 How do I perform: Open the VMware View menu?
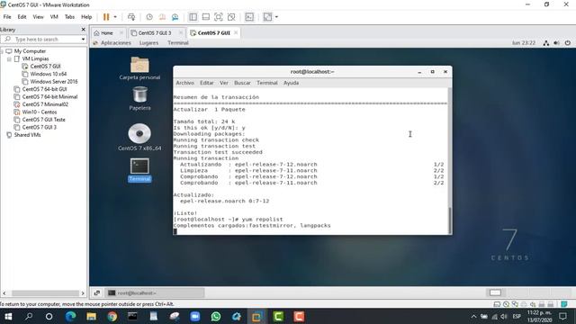coord(38,17)
